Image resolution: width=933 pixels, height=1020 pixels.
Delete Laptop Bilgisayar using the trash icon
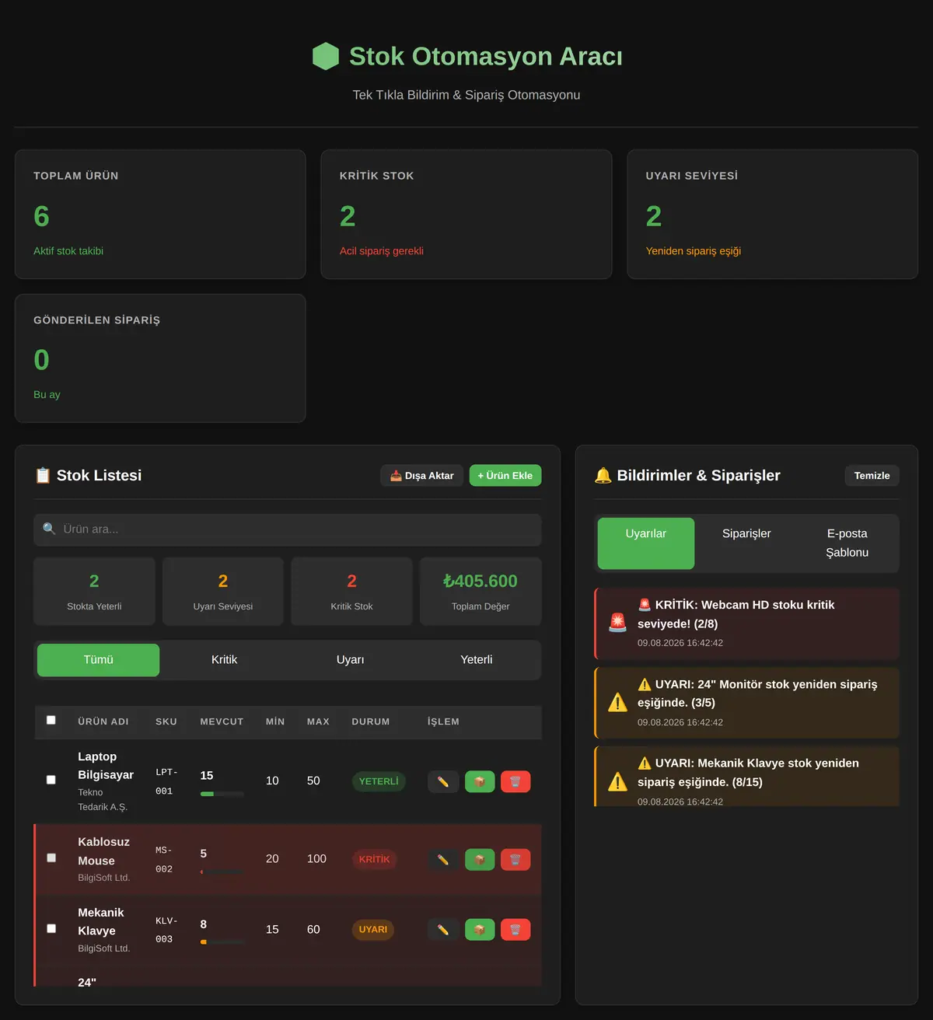tap(515, 781)
